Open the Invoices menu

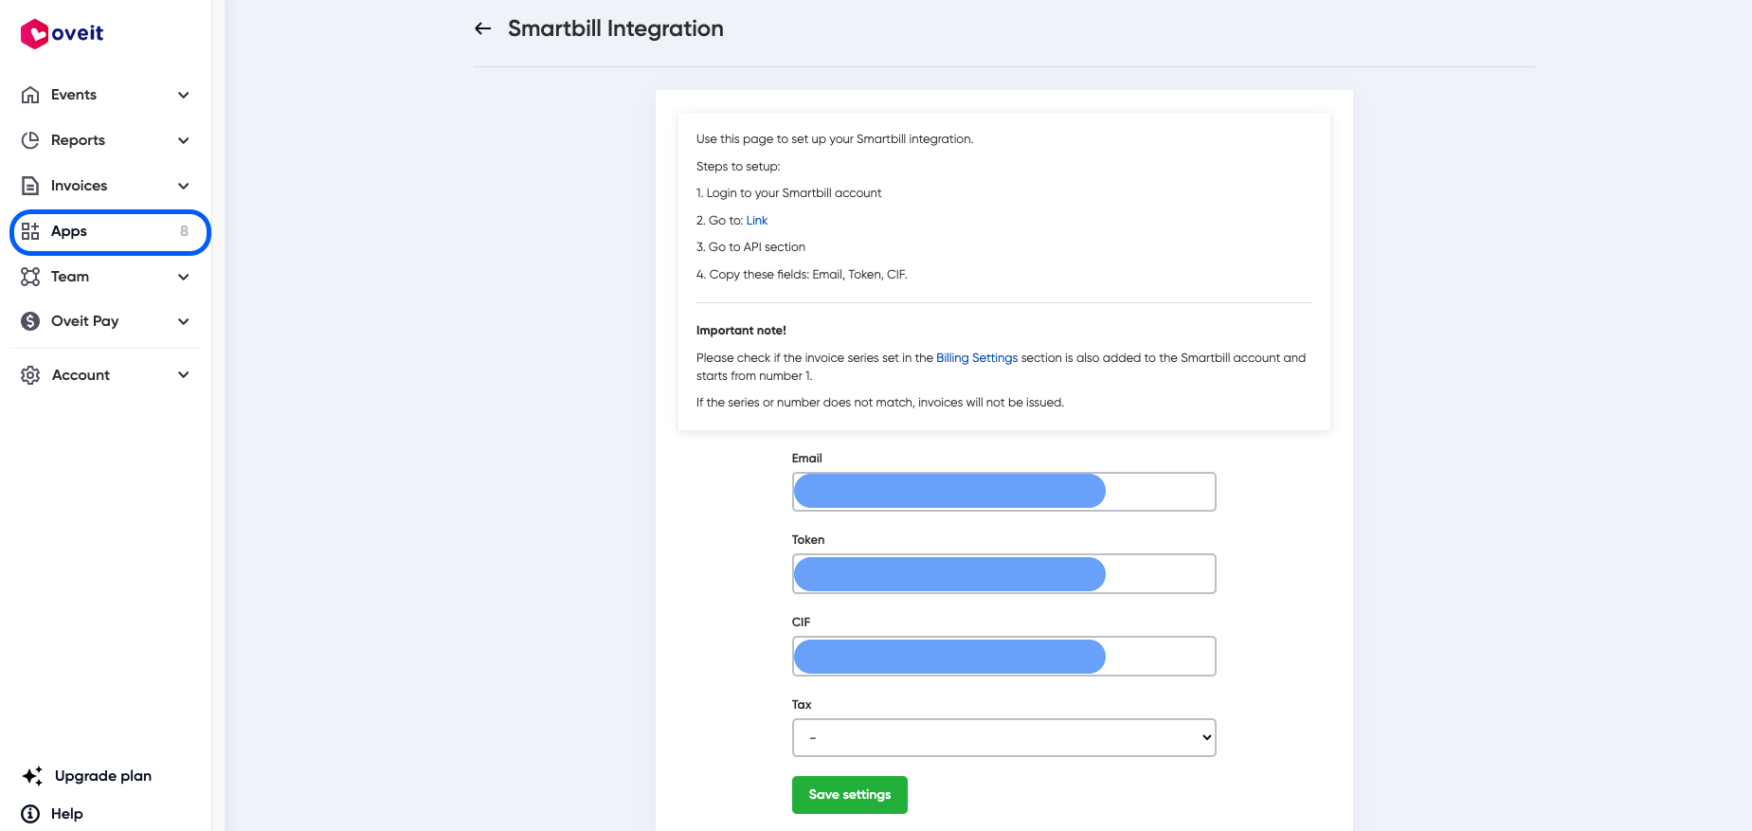click(105, 186)
